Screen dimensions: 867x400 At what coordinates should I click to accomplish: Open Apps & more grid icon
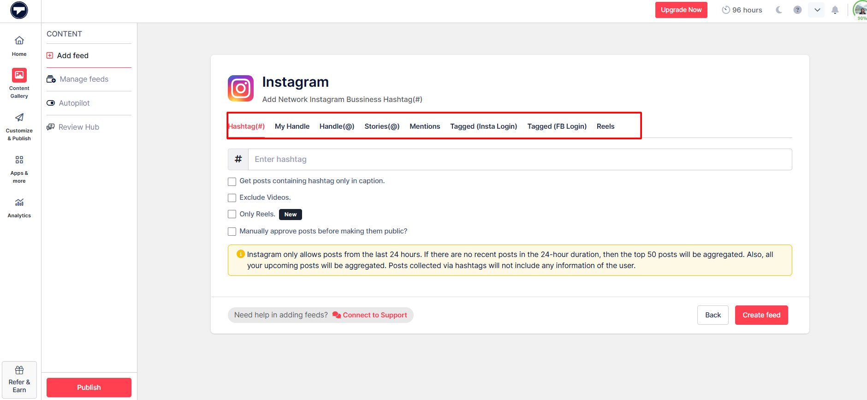point(19,160)
